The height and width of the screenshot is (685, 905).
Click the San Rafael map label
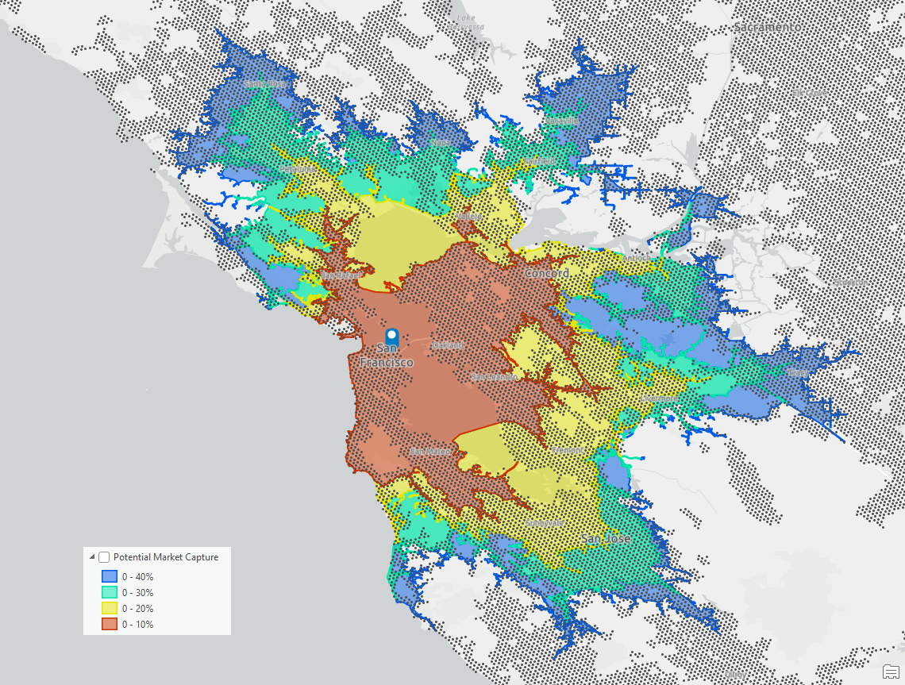pyautogui.click(x=341, y=276)
